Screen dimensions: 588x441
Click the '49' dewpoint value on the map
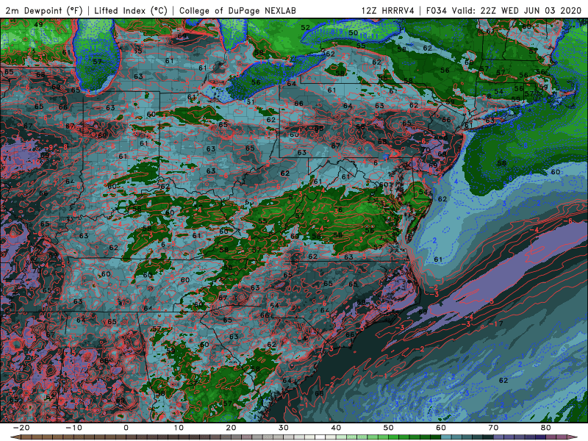coord(38,25)
